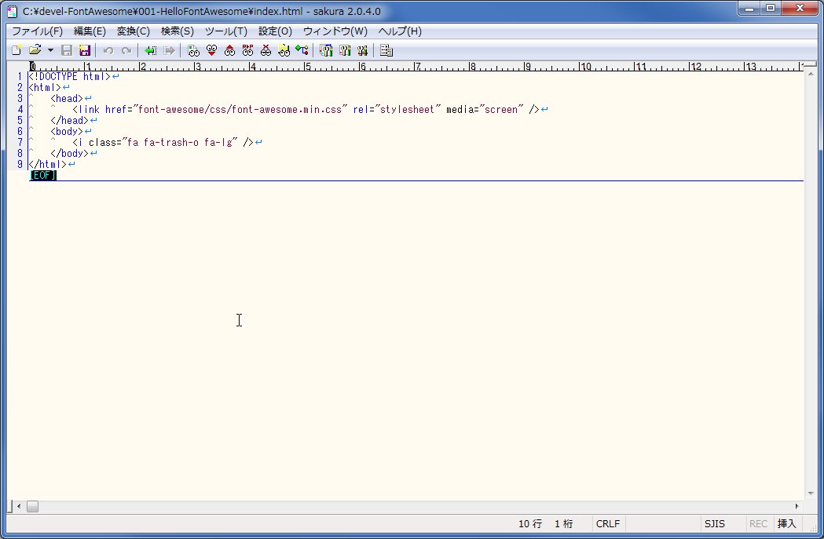The image size is (824, 539).
Task: Click line number 7 in gutter
Action: point(20,143)
